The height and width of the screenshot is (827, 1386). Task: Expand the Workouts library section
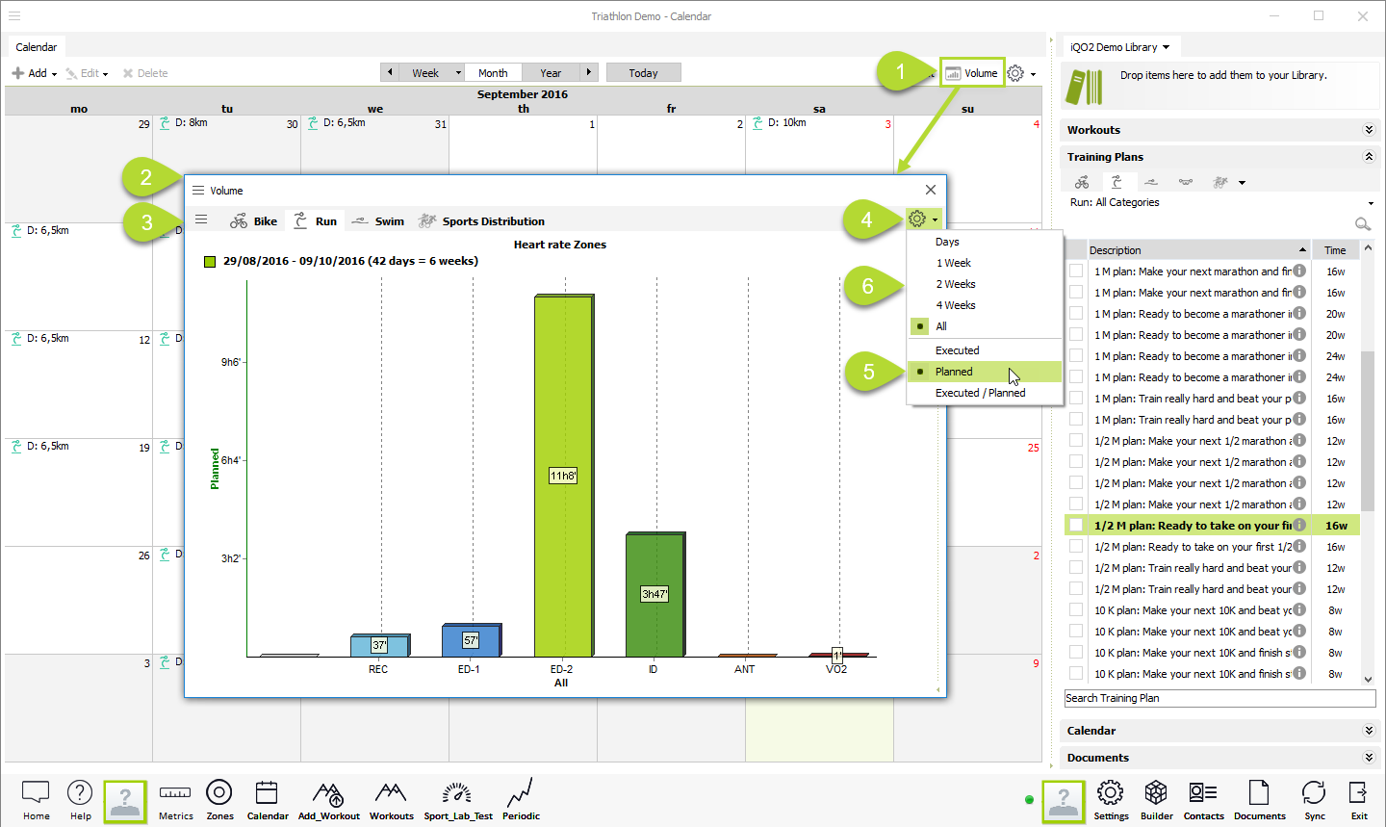pos(1369,130)
